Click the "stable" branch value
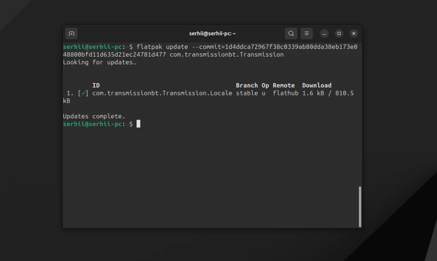 pyautogui.click(x=247, y=93)
